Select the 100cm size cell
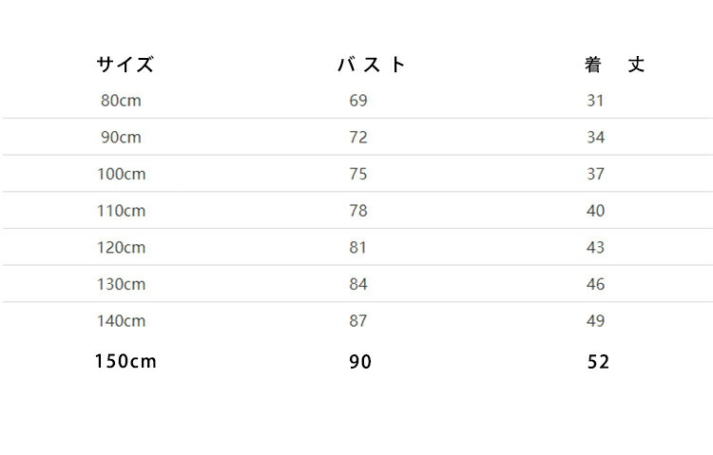713x455 pixels. pyautogui.click(x=122, y=174)
